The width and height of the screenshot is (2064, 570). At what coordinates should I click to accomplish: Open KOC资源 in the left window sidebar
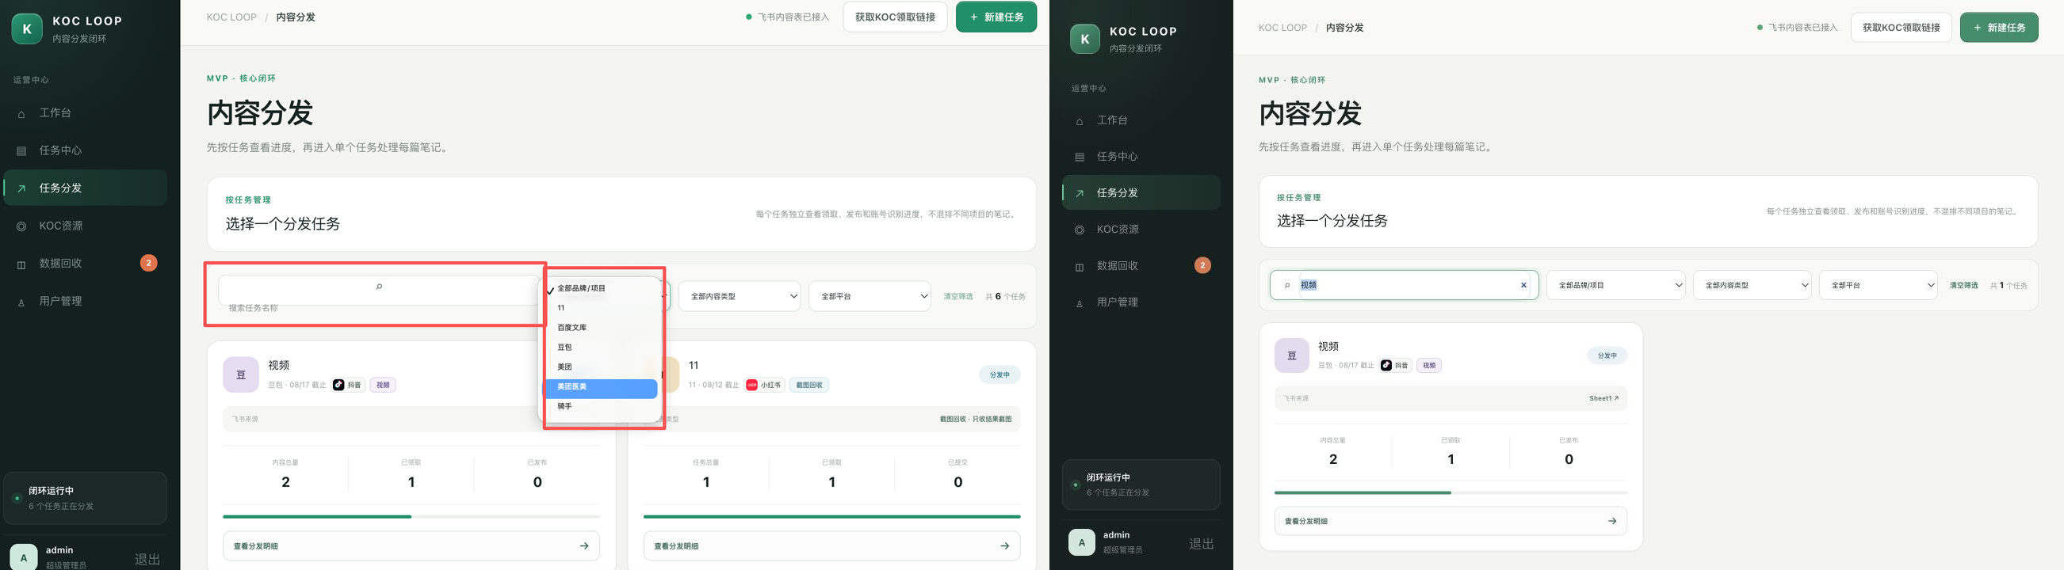point(85,226)
